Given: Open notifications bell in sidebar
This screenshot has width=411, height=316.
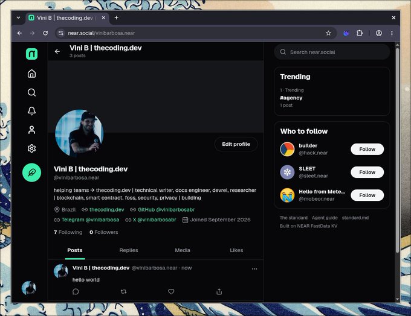Looking at the screenshot, I should click(31, 111).
